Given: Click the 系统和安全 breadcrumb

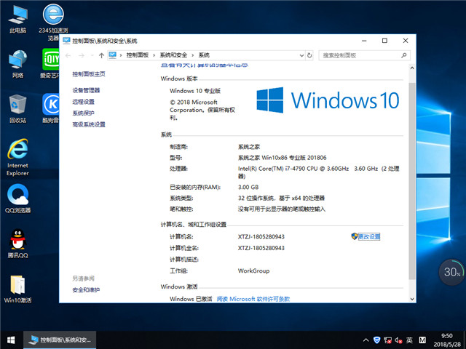Looking at the screenshot, I should tap(173, 55).
